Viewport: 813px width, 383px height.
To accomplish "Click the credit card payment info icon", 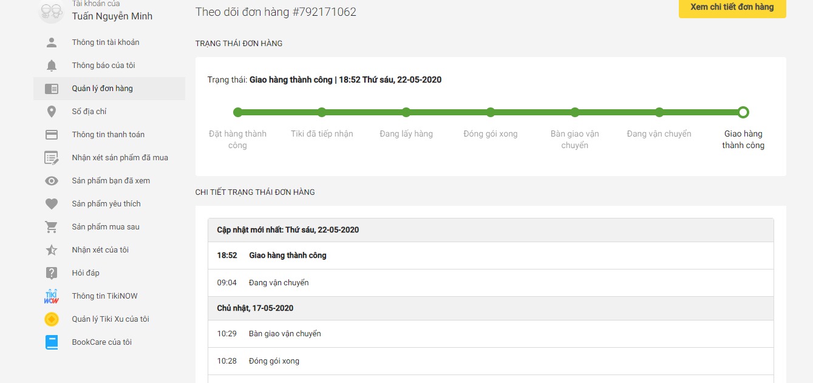I will 52,135.
